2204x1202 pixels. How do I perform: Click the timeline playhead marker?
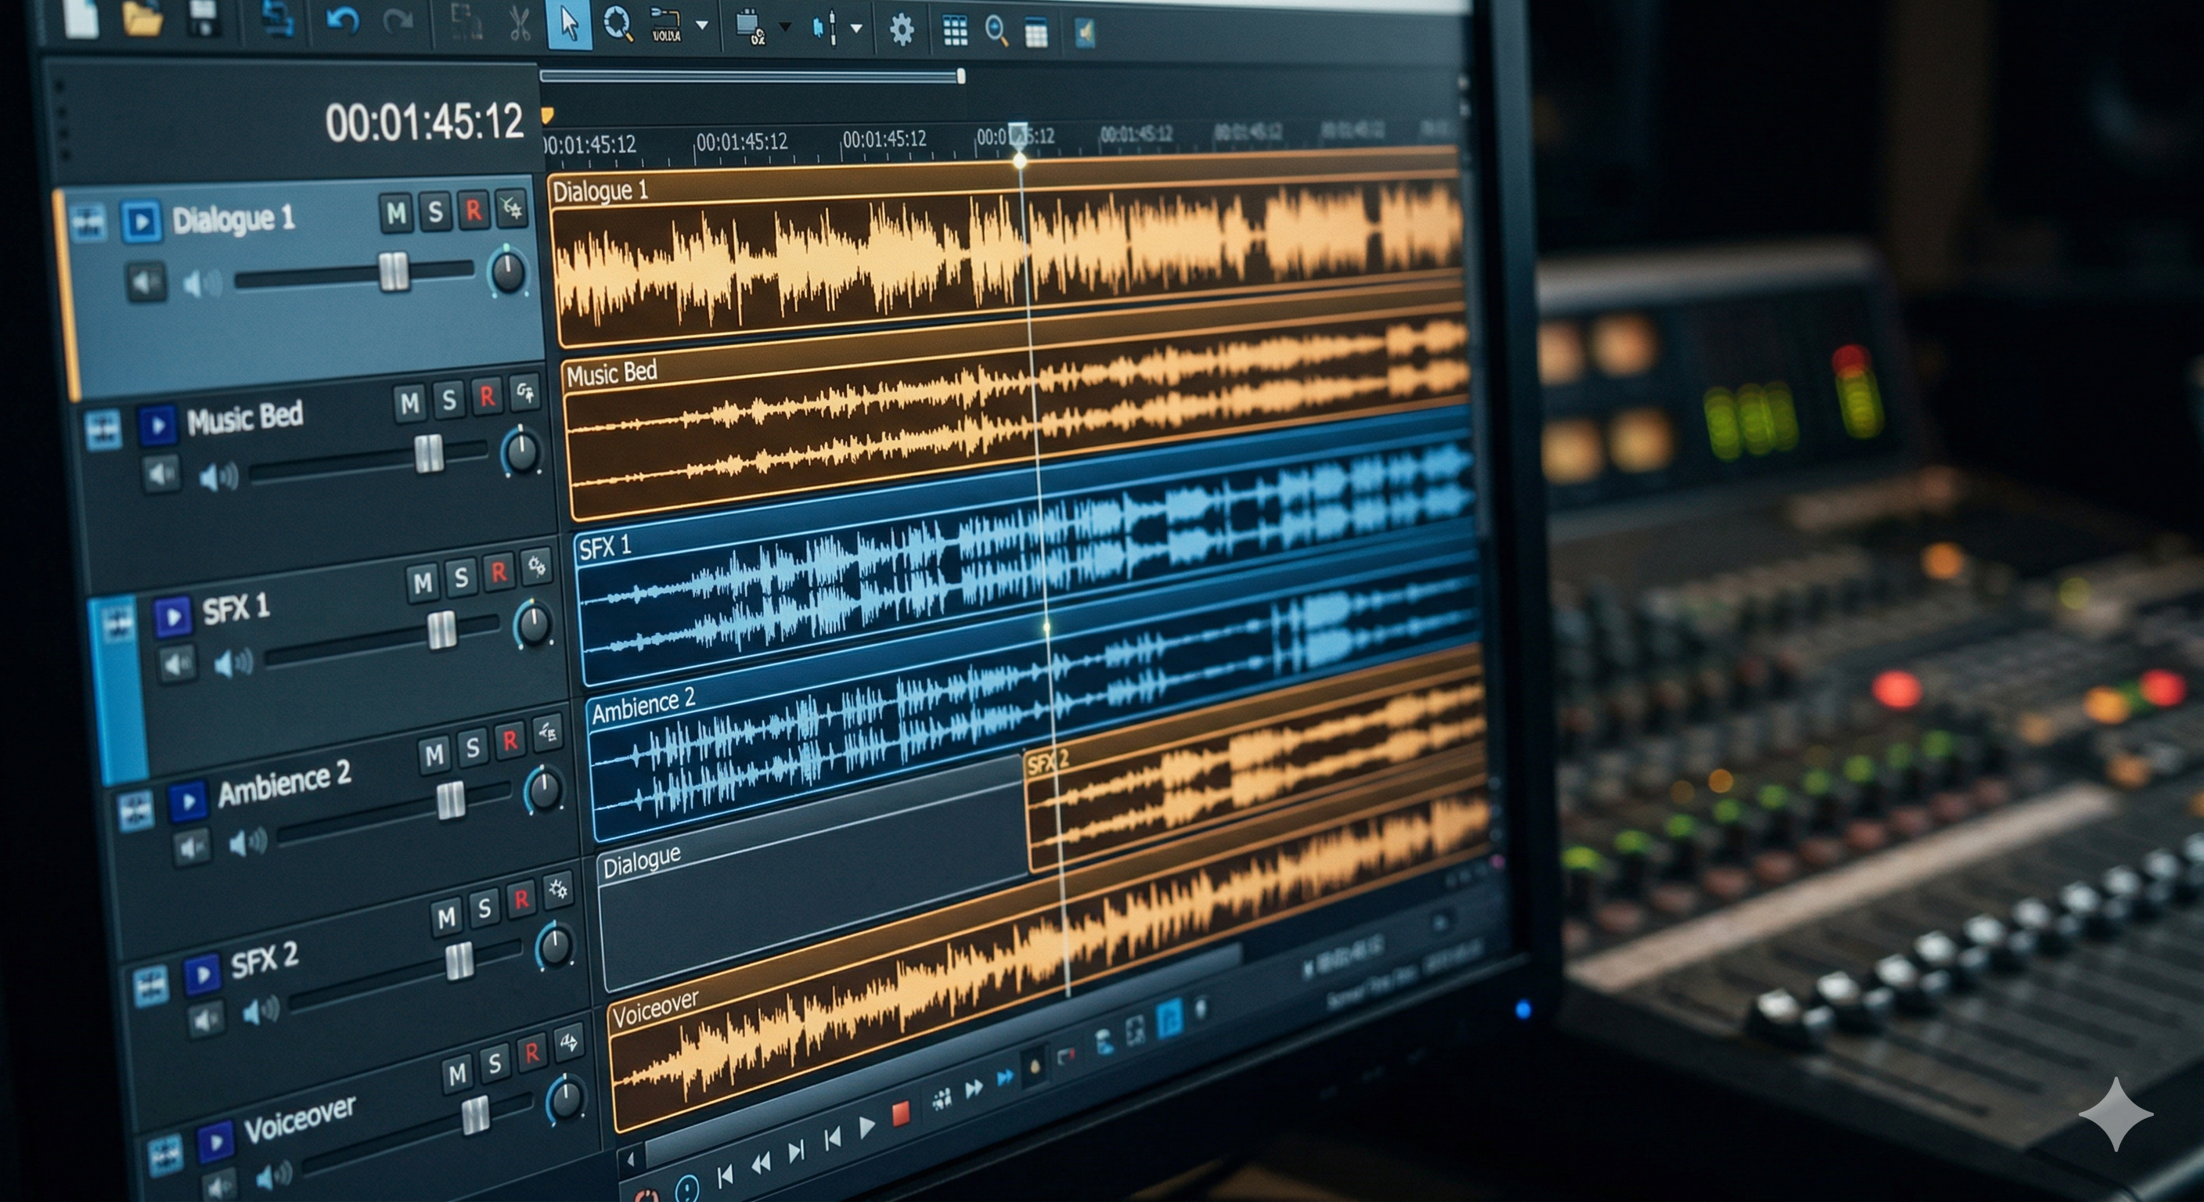[x=1018, y=135]
